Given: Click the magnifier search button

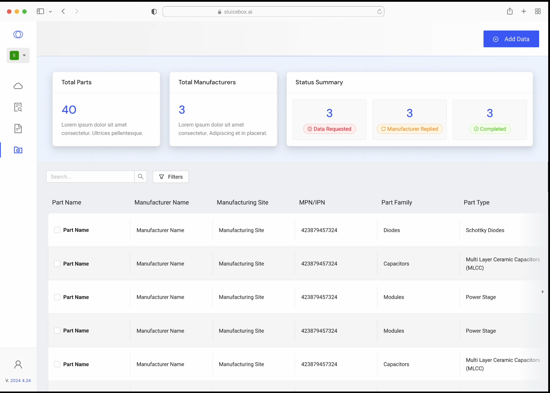Looking at the screenshot, I should pos(141,177).
